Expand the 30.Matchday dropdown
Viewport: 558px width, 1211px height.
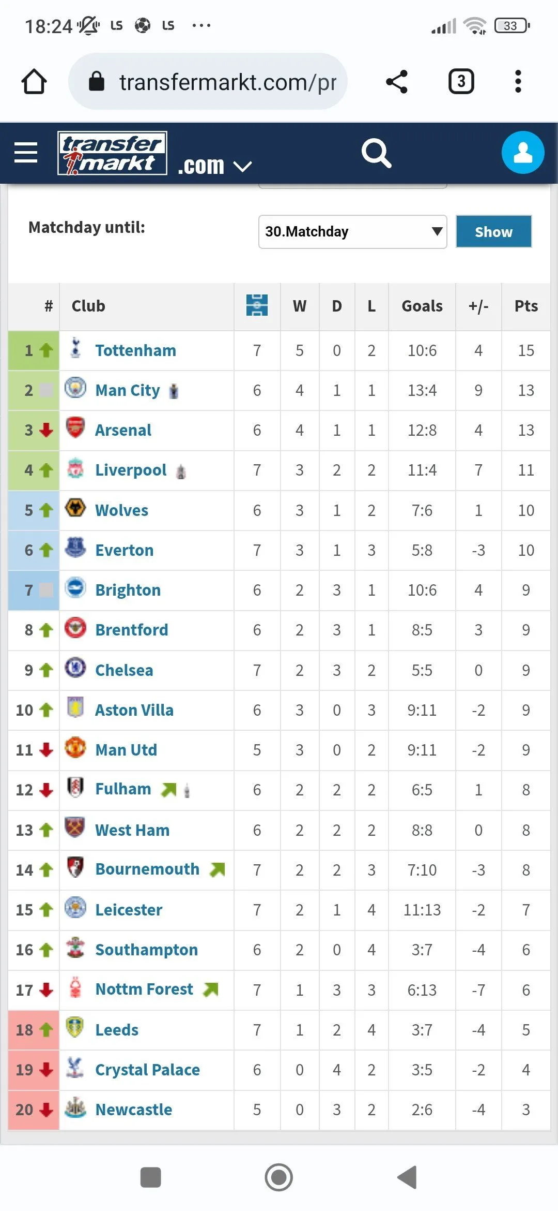pos(352,232)
